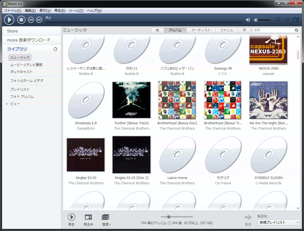Select ミュージック in the library

20,57
